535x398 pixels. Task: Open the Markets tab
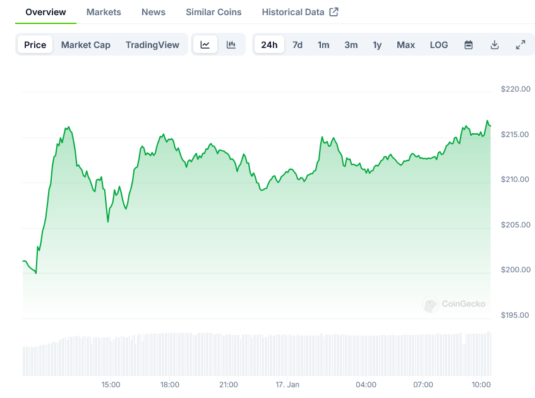click(104, 12)
